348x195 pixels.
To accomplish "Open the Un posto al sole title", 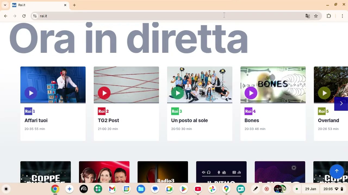I will tap(189, 121).
